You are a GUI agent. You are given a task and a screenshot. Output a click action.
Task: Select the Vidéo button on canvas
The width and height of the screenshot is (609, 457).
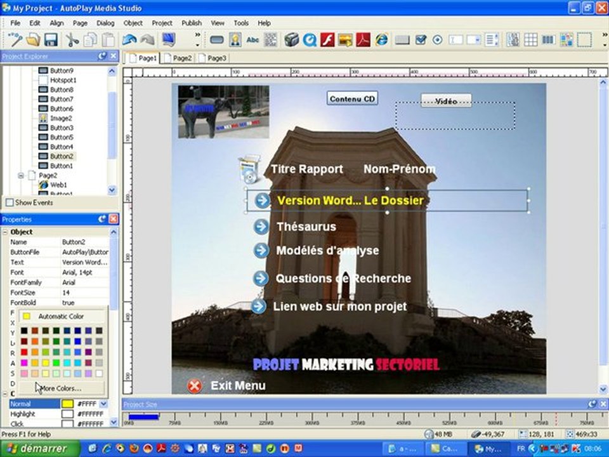click(x=446, y=101)
